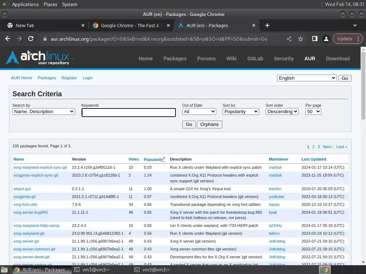
Task: Open maintainer kyak profile
Action: 273,212
